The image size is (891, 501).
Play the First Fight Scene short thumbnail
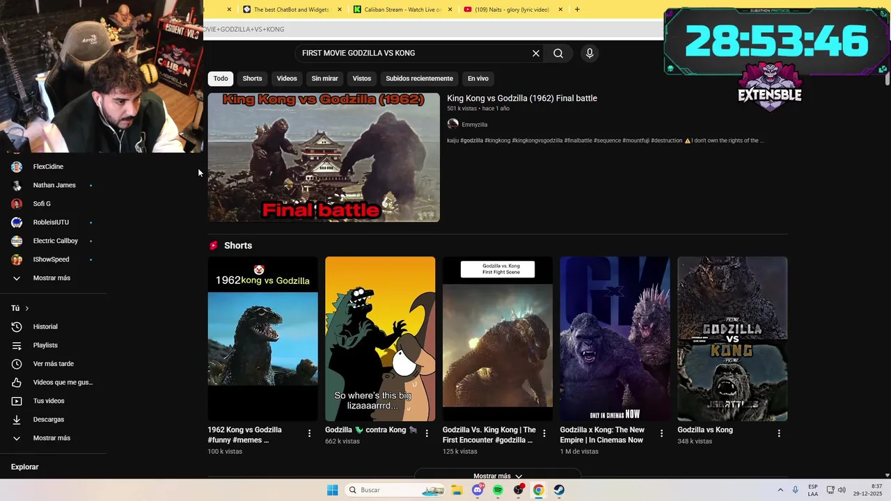[x=498, y=339]
